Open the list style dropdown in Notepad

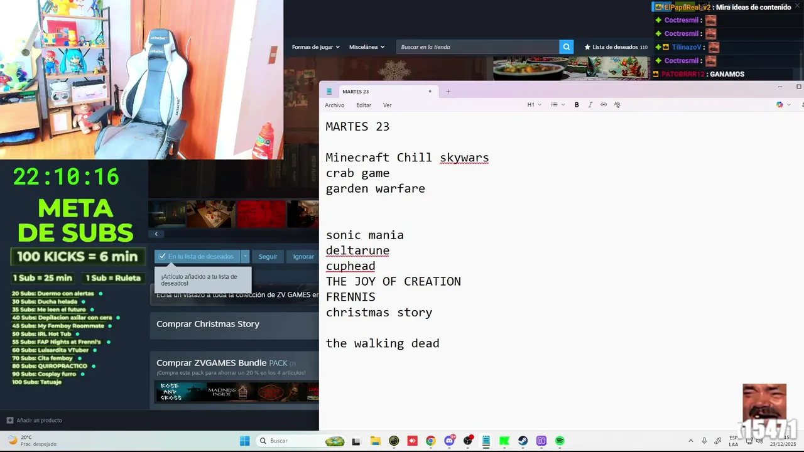click(558, 105)
